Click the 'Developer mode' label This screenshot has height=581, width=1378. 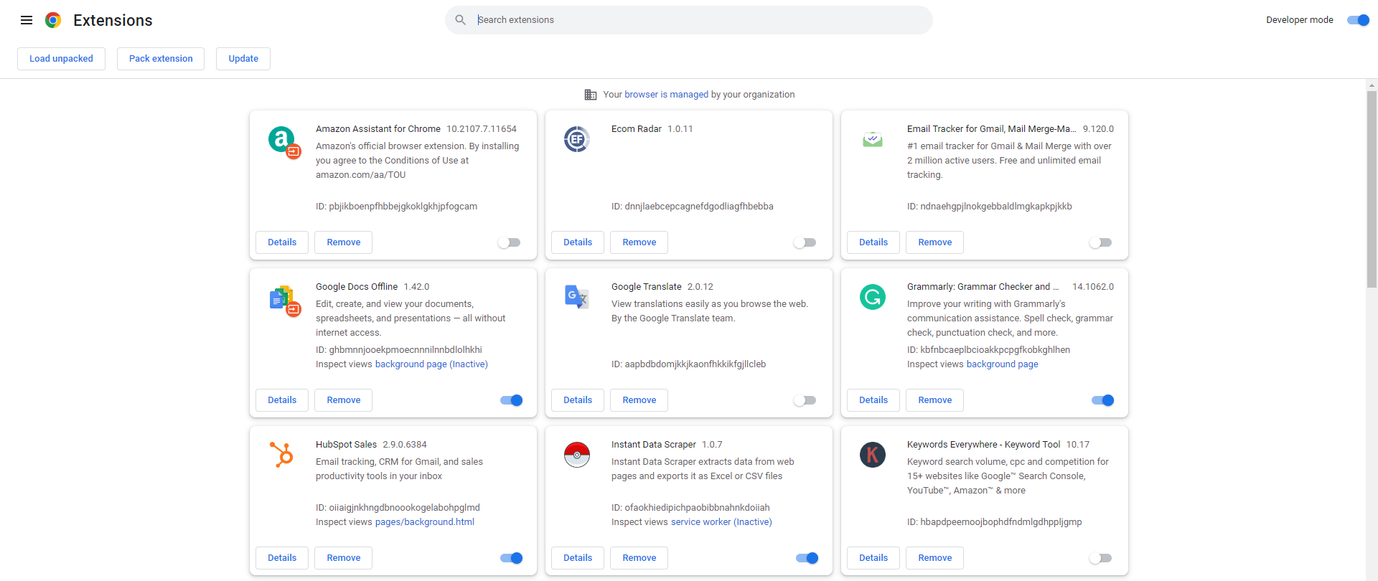[x=1300, y=20]
